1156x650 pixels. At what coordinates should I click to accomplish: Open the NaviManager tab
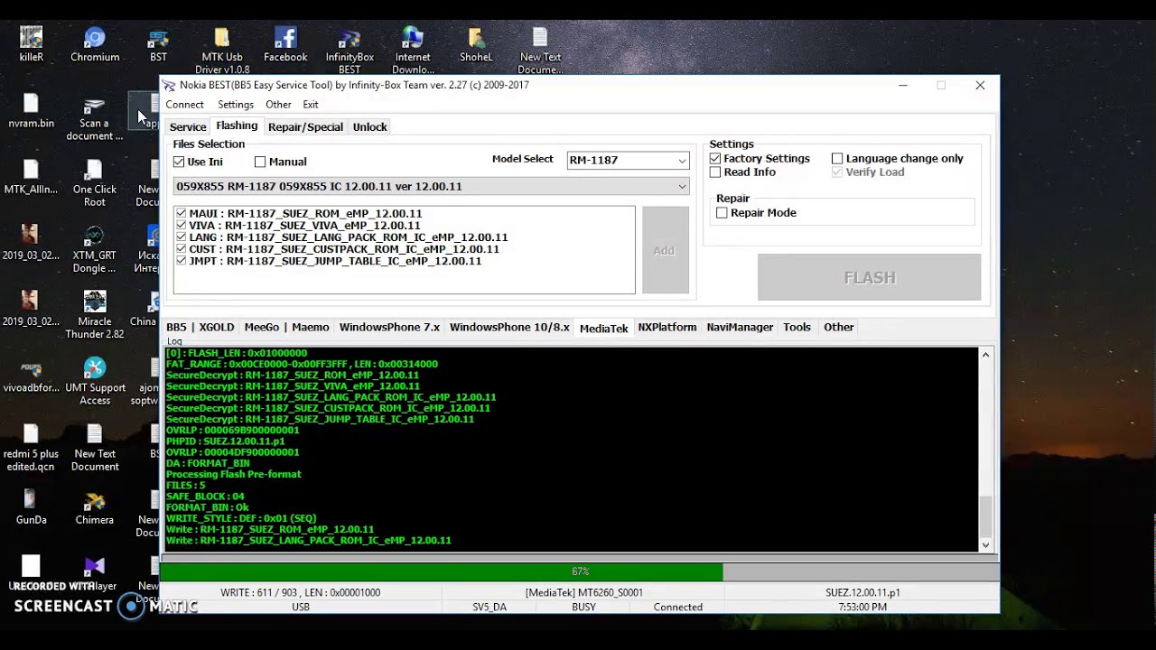pos(740,327)
